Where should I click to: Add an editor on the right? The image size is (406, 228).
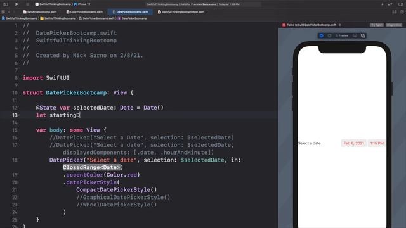click(402, 12)
